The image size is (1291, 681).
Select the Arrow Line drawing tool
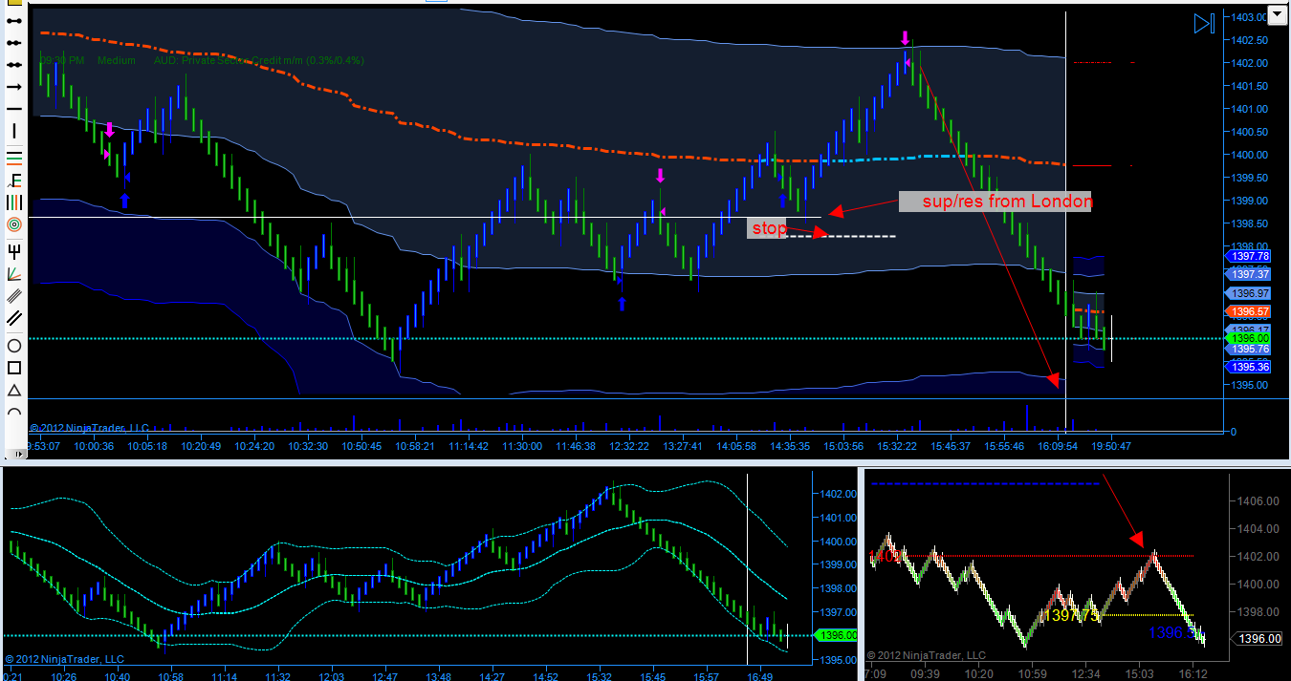pyautogui.click(x=14, y=87)
